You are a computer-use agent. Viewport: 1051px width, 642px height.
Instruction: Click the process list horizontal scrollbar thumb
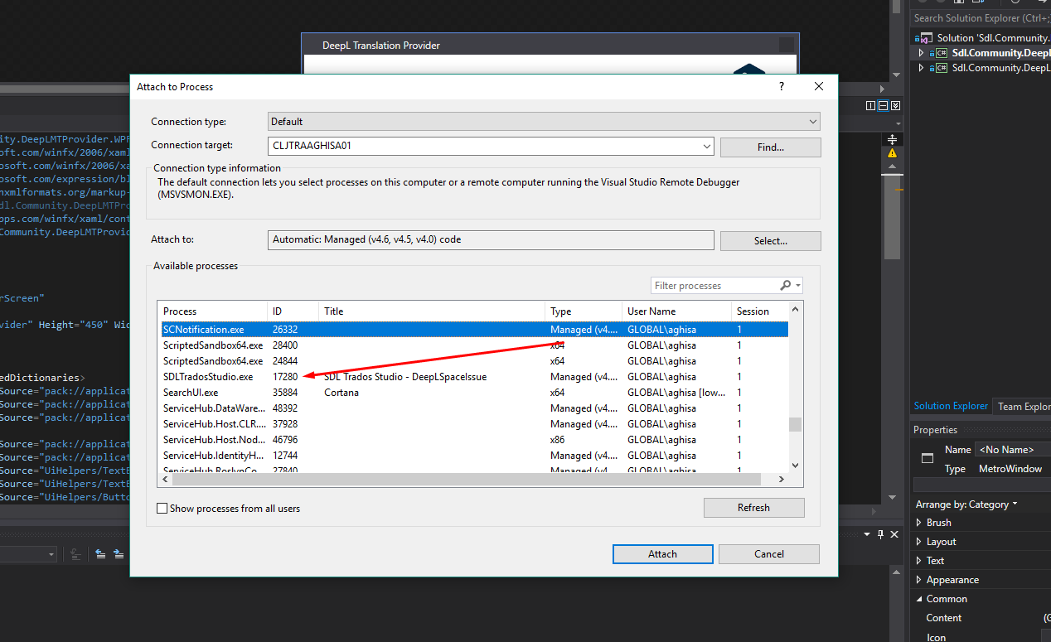(x=467, y=480)
